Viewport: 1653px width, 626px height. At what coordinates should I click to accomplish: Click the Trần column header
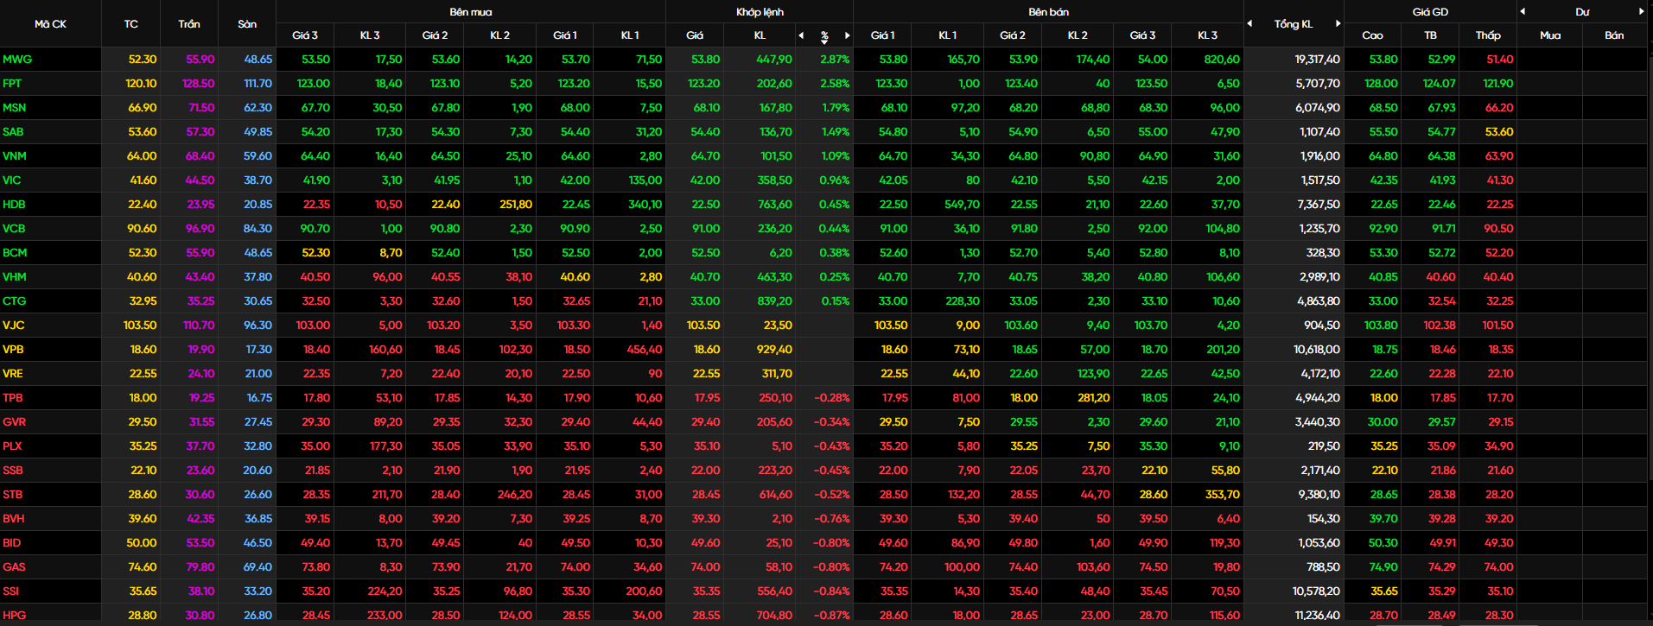click(188, 24)
